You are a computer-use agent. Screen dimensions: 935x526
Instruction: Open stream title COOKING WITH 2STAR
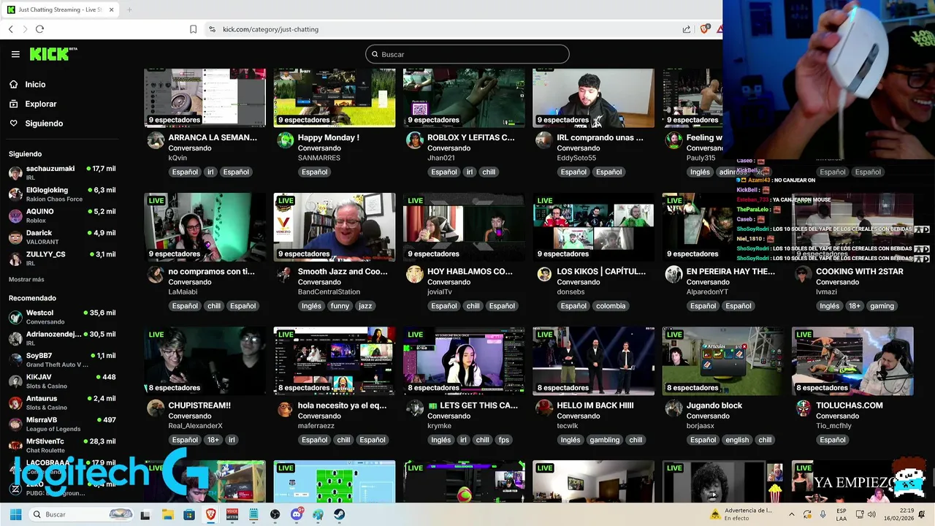(x=860, y=272)
